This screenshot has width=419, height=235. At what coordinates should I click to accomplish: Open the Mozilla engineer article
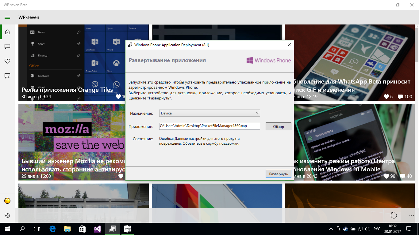(72, 142)
